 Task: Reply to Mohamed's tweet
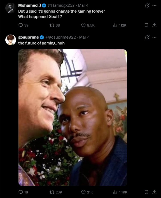[21, 25]
